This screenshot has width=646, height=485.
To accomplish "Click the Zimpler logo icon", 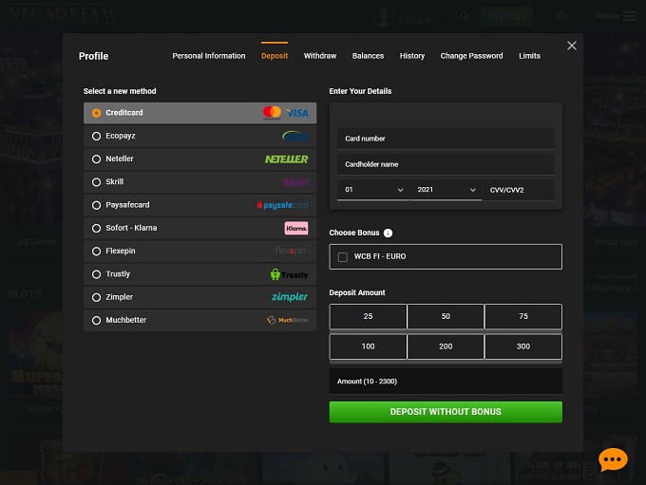I will click(x=289, y=297).
